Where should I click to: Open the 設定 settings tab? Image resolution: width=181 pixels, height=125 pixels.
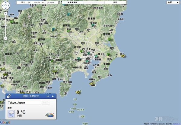coord(23,2)
